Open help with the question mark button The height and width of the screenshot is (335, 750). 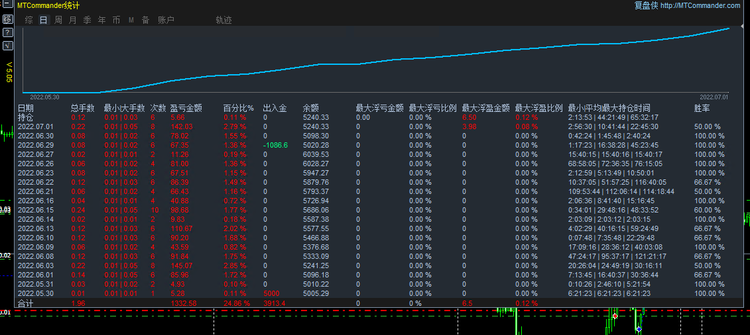8,32
